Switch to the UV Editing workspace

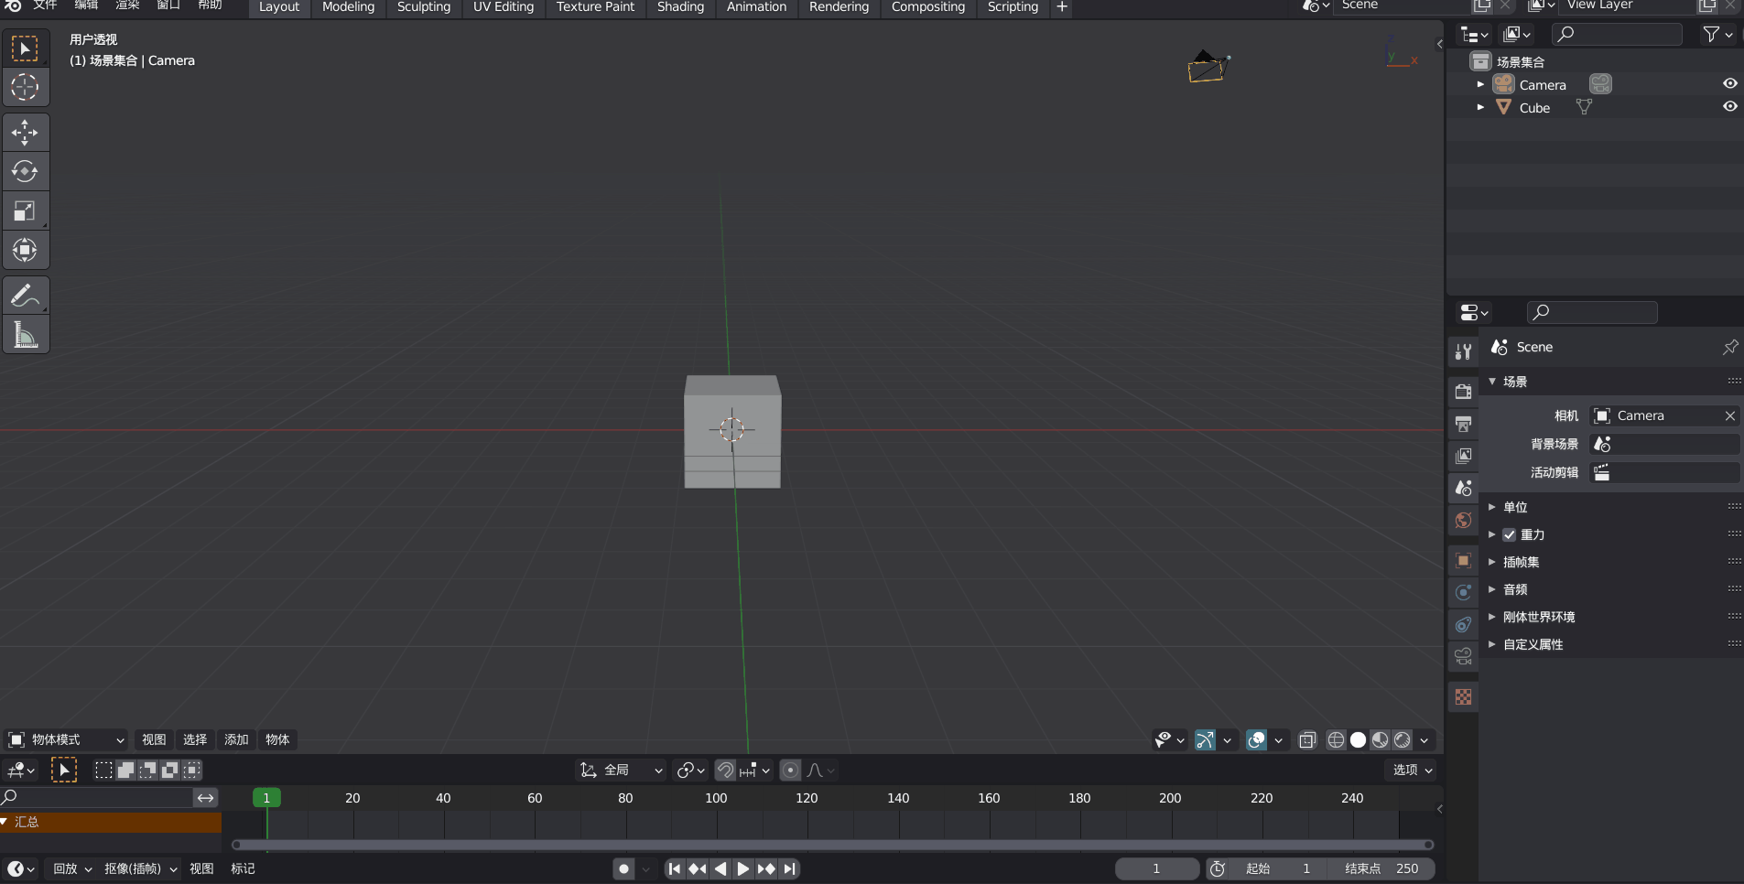pos(504,7)
